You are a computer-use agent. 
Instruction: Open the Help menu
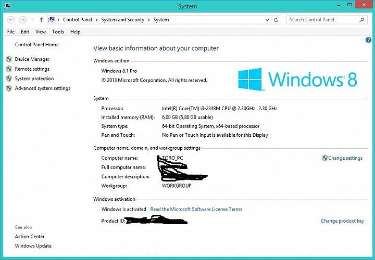pos(76,32)
